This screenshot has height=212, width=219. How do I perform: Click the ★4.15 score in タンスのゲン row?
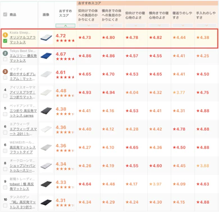click(179, 202)
